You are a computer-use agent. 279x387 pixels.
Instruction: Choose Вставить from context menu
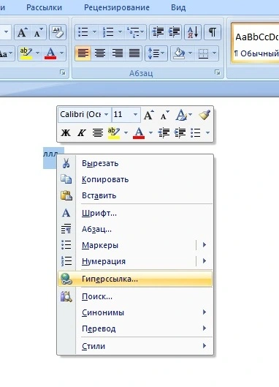(x=135, y=195)
